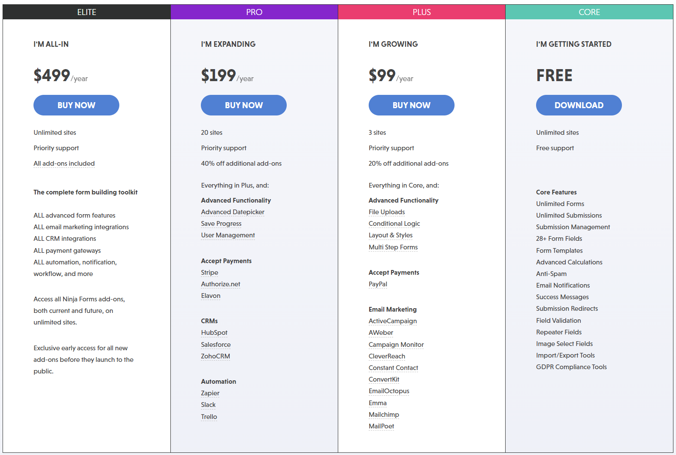The image size is (676, 455).
Task: Click Buy Now under the Plus plan
Action: click(411, 105)
